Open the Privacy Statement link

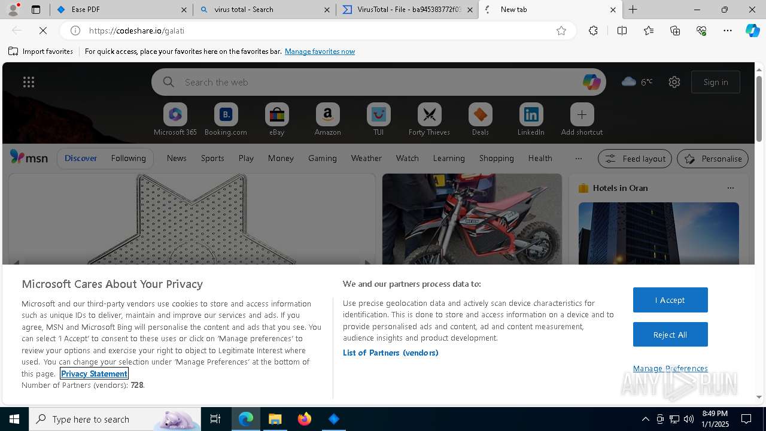(x=94, y=374)
